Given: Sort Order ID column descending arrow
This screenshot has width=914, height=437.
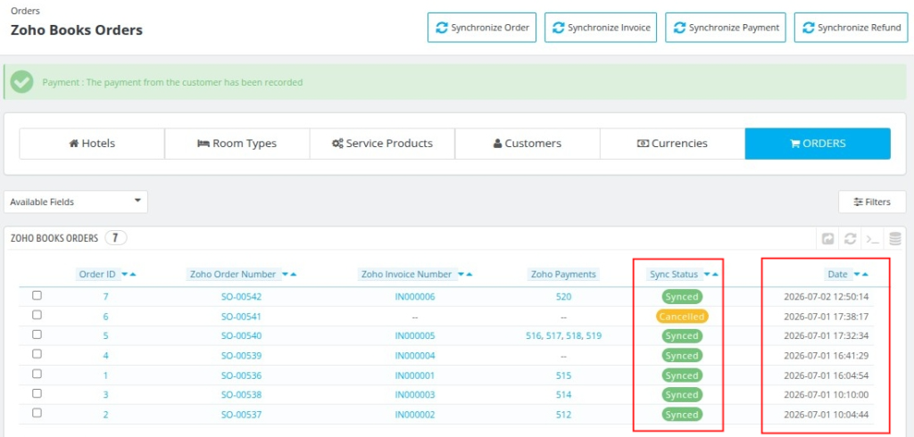Looking at the screenshot, I should point(125,274).
